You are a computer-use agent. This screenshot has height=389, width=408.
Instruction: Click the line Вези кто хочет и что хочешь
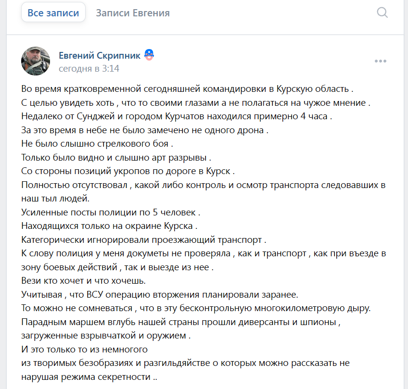pyautogui.click(x=84, y=281)
